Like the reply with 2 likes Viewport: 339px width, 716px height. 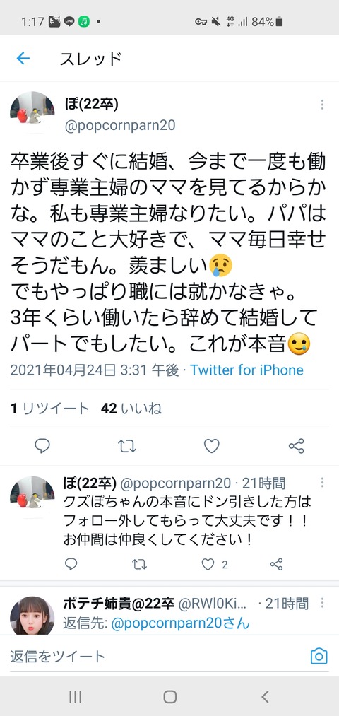pos(215,565)
